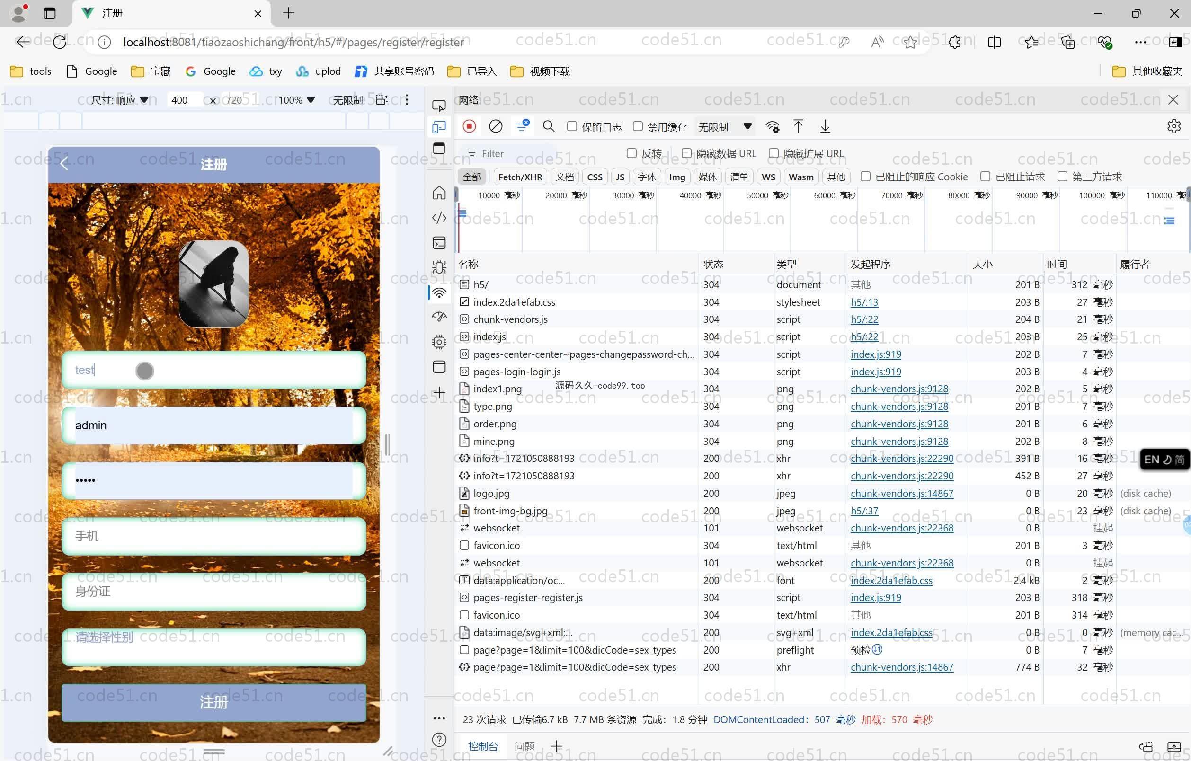Select the logo.jpg request row
This screenshot has height=761, width=1191.
point(822,493)
